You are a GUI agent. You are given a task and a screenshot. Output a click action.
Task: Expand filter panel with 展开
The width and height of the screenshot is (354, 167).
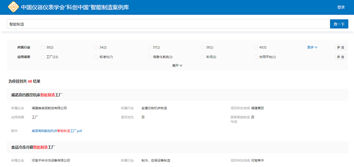pyautogui.click(x=177, y=65)
